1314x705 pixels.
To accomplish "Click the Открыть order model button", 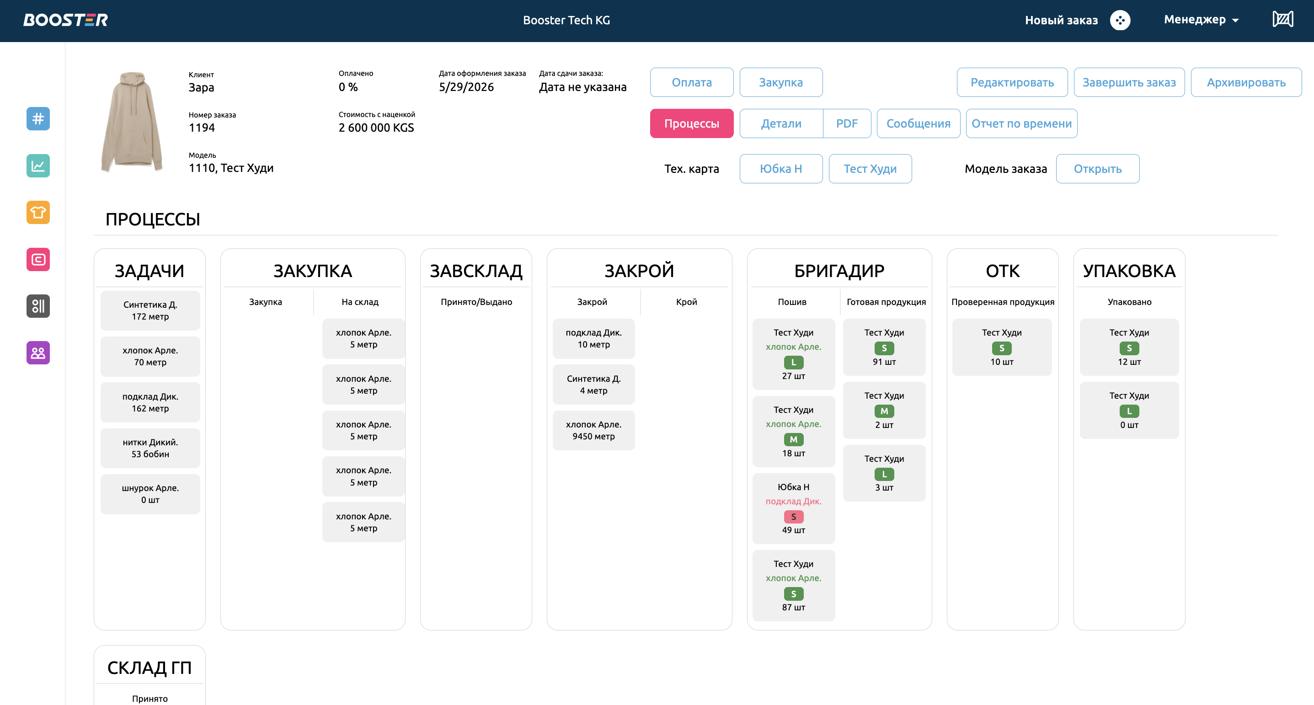I will [x=1097, y=169].
